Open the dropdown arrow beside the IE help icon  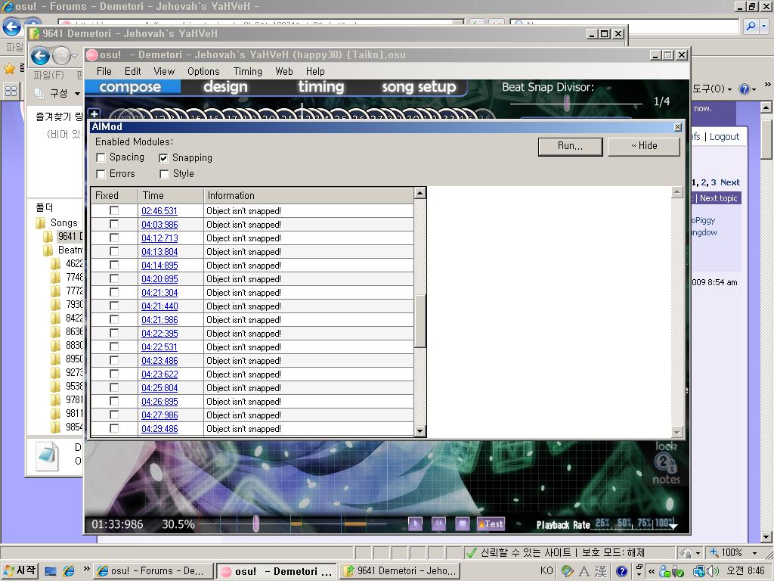pyautogui.click(x=754, y=89)
